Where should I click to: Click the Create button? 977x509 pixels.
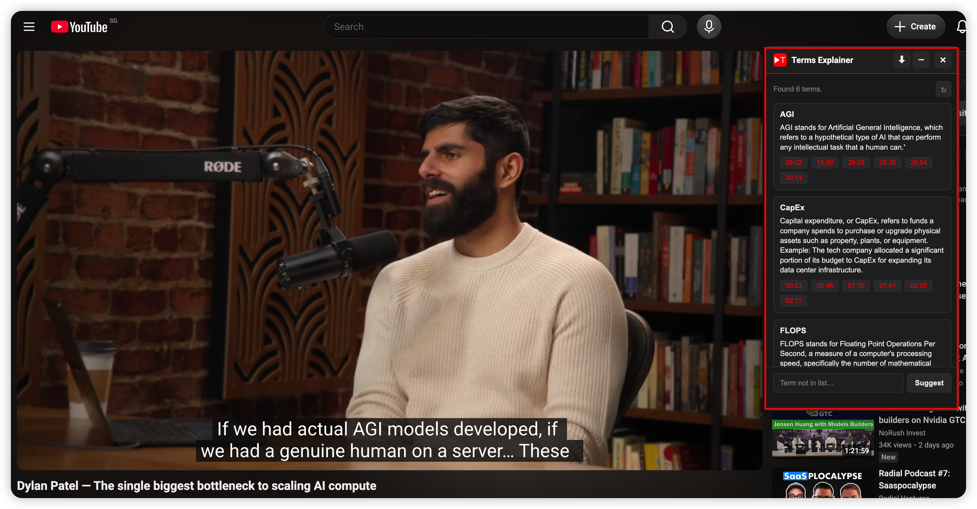[915, 27]
